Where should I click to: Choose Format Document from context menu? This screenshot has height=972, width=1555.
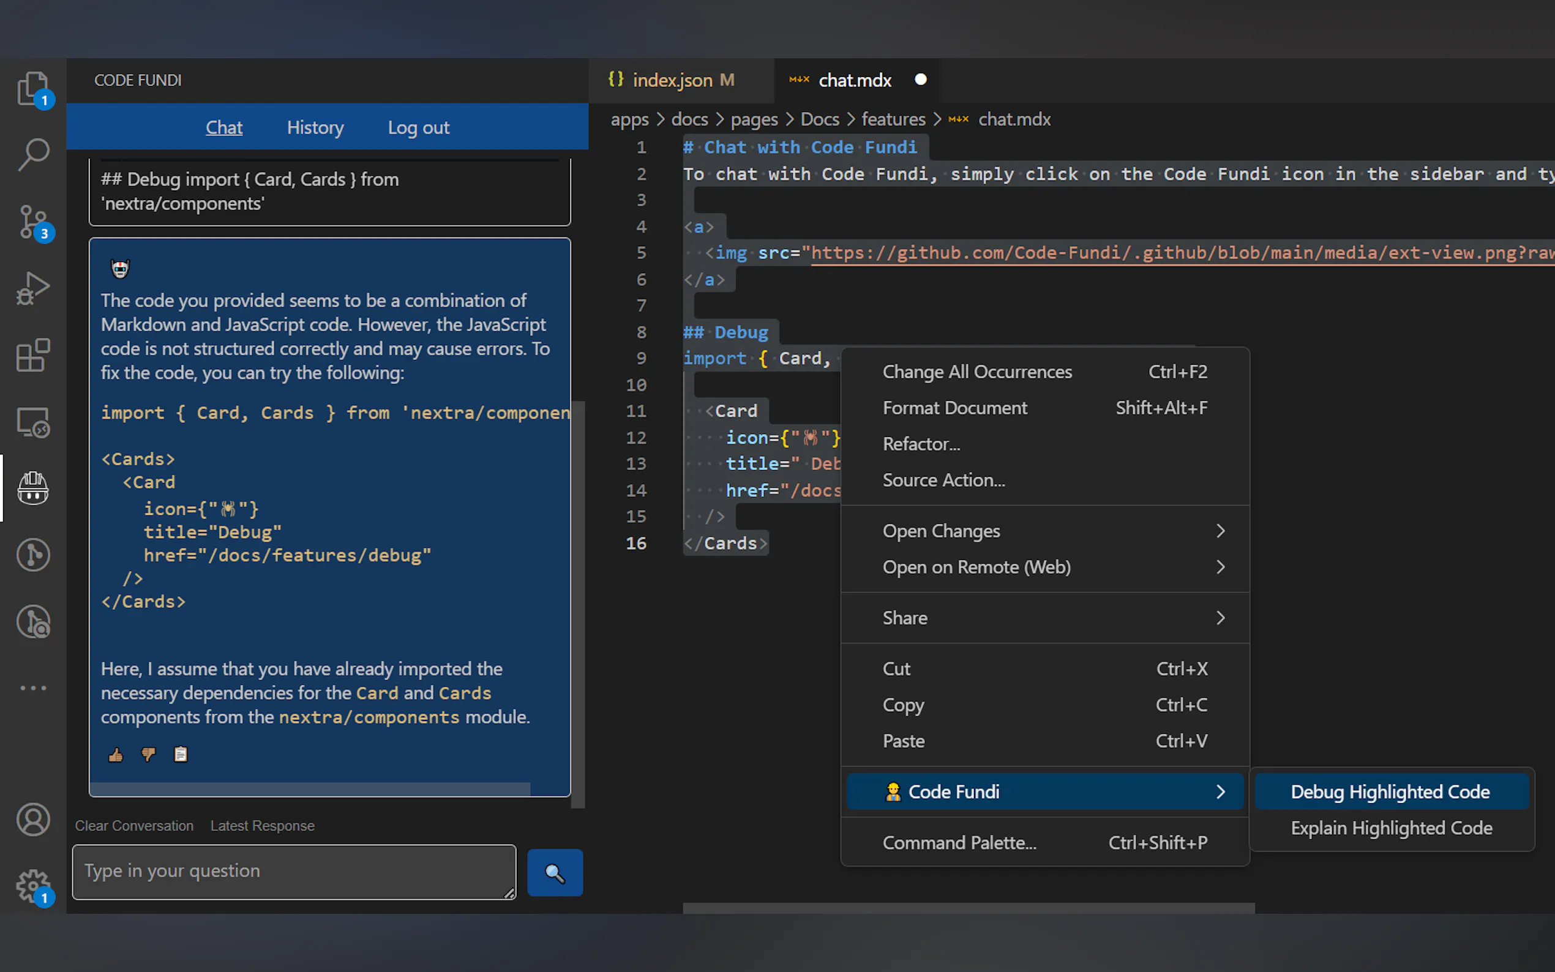tap(1044, 408)
